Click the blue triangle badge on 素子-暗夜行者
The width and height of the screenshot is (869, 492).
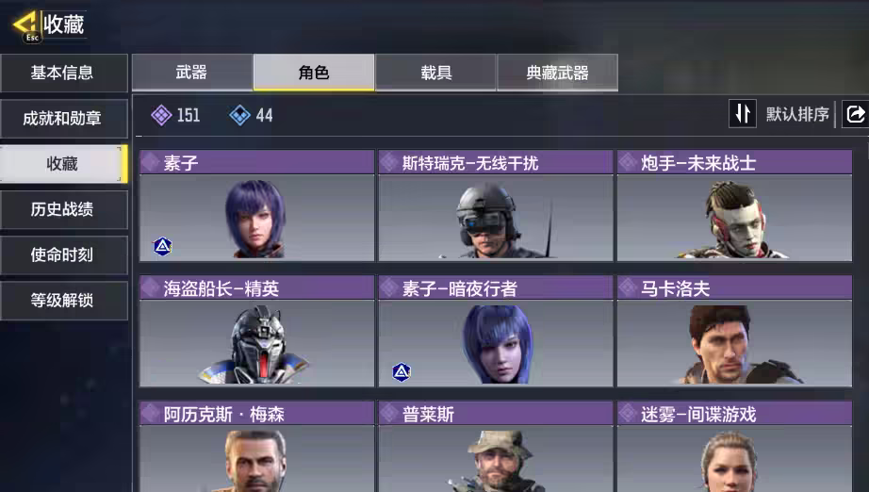coord(402,371)
